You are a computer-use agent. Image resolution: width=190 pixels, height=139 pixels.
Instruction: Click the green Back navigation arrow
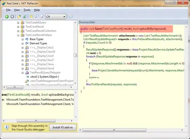tap(7, 17)
